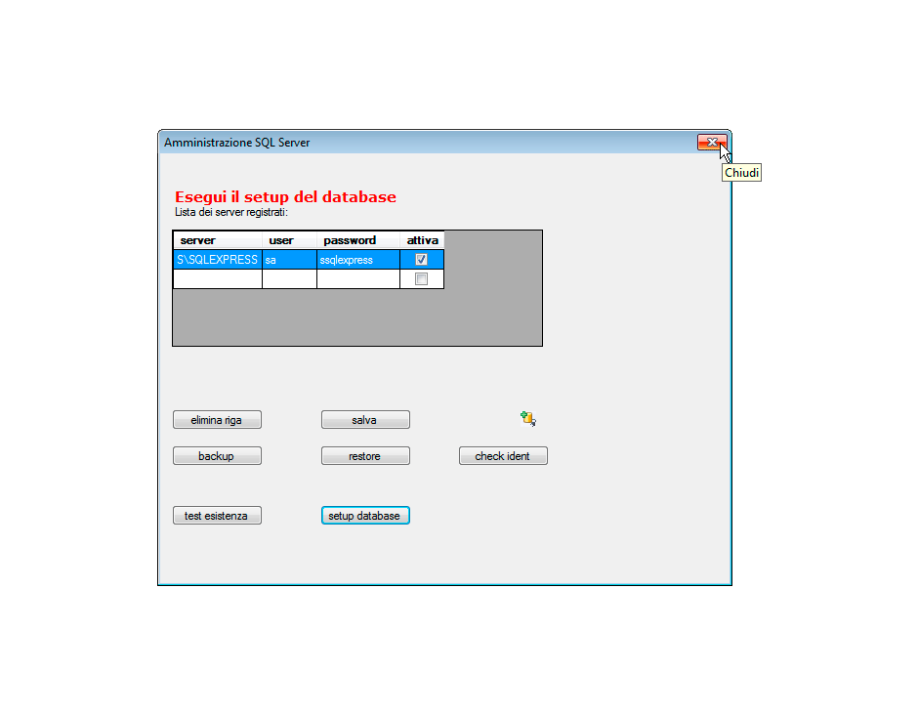Click test esistenza button
The width and height of the screenshot is (918, 715).
[217, 516]
